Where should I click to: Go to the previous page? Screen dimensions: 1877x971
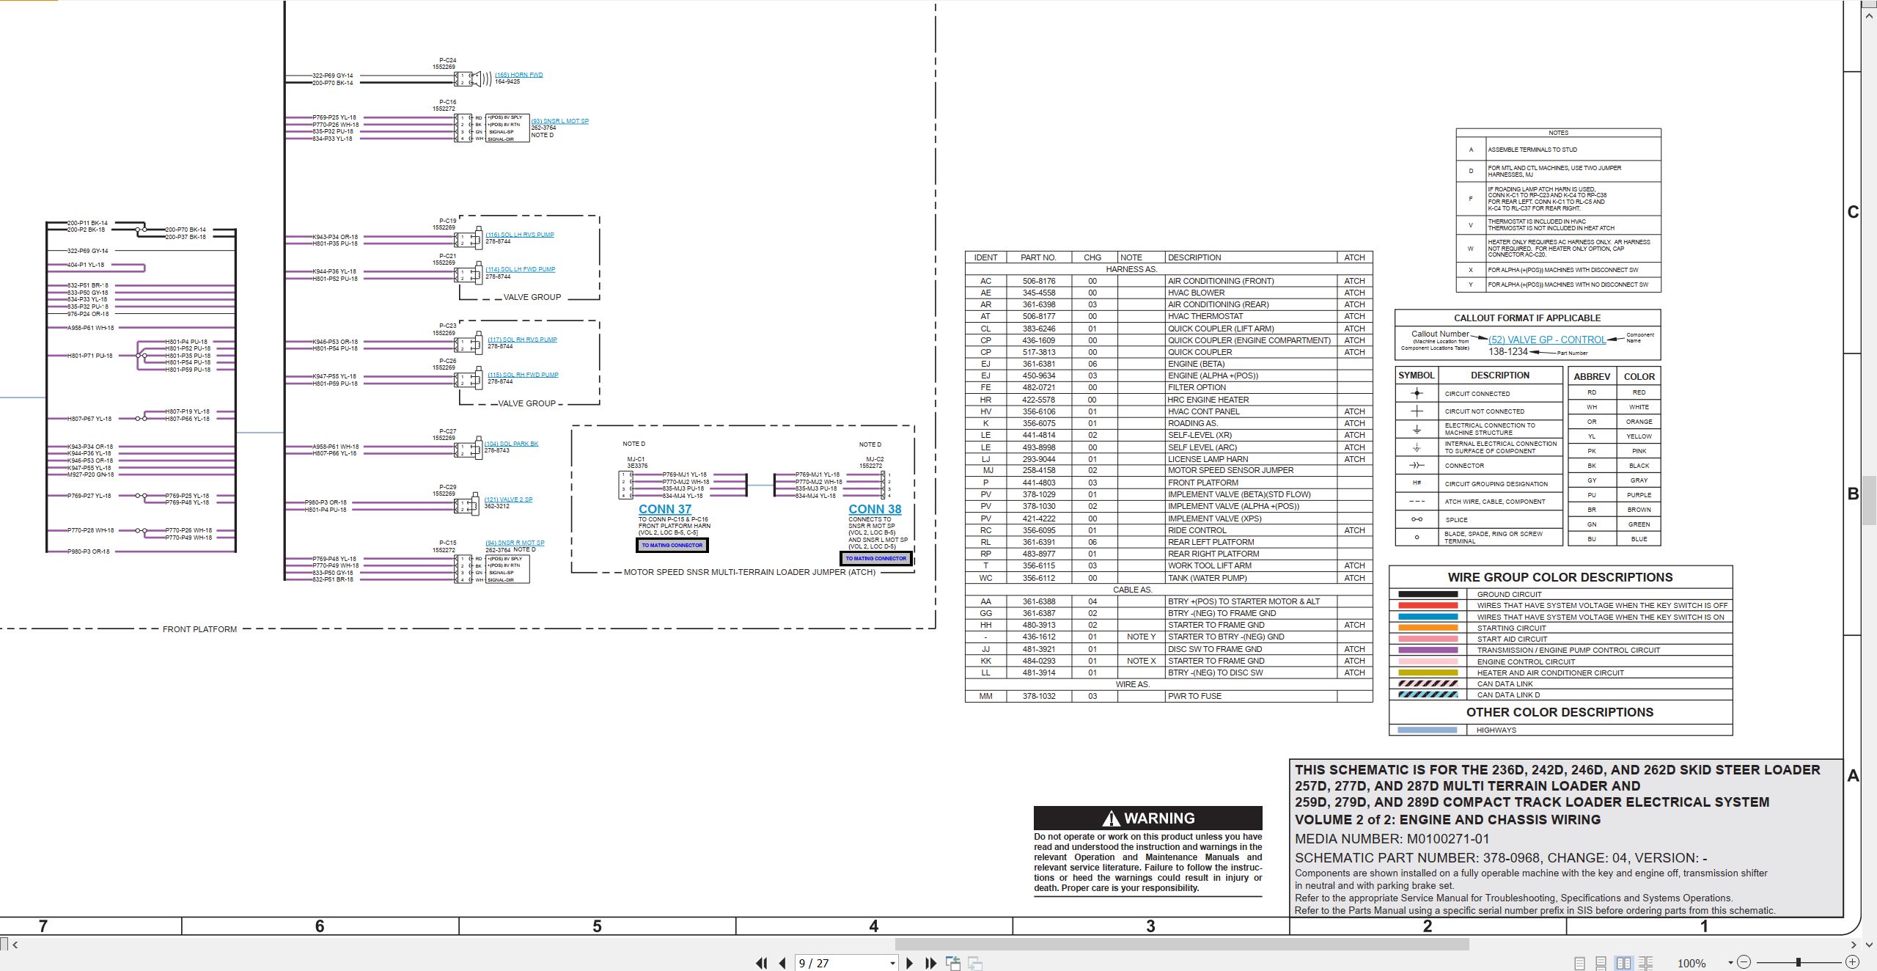[x=782, y=963]
